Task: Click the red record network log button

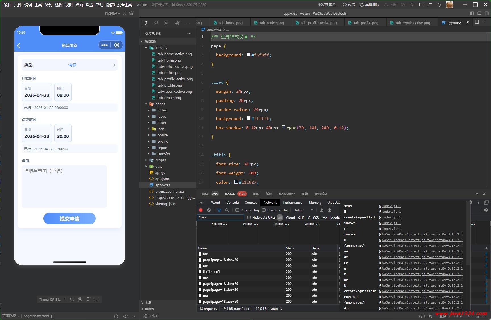Action: pos(201,210)
